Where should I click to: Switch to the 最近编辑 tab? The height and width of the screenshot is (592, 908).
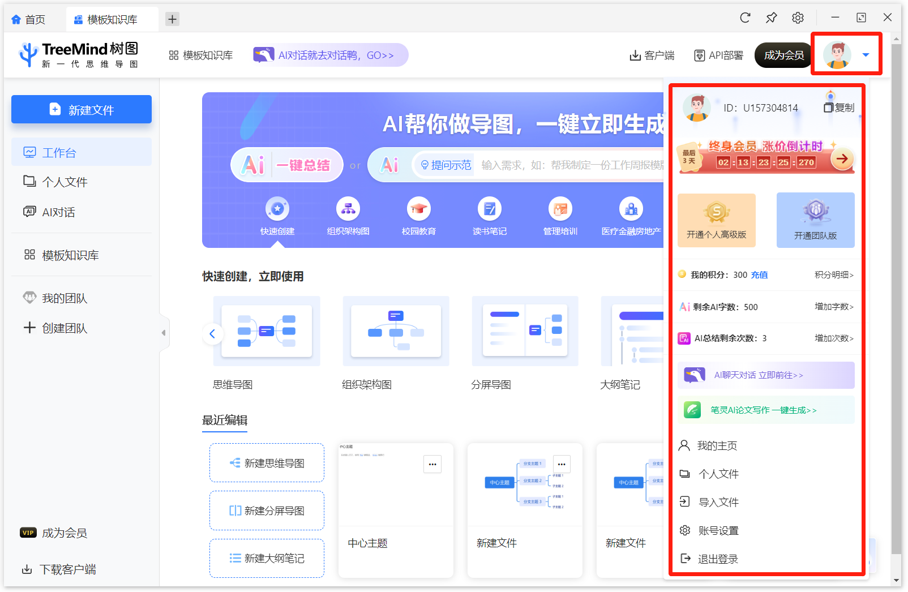(x=225, y=420)
